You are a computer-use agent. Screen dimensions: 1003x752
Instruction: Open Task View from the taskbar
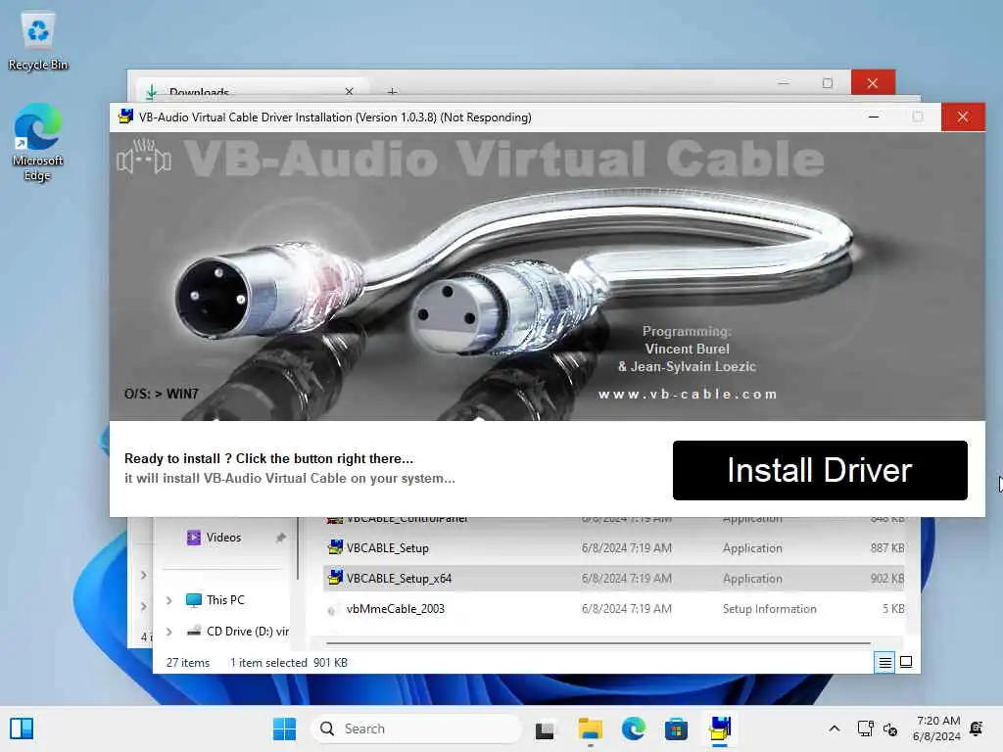pos(545,728)
